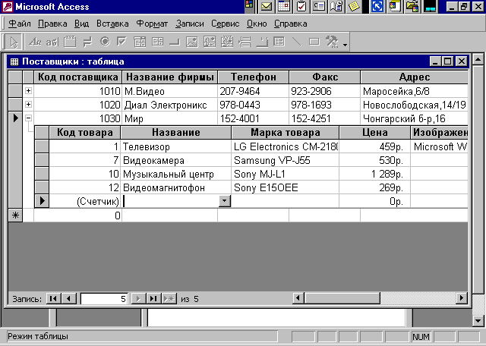Screen dimensions: 486x346
Task: Choose the Check Box control tool
Action: [x=122, y=42]
